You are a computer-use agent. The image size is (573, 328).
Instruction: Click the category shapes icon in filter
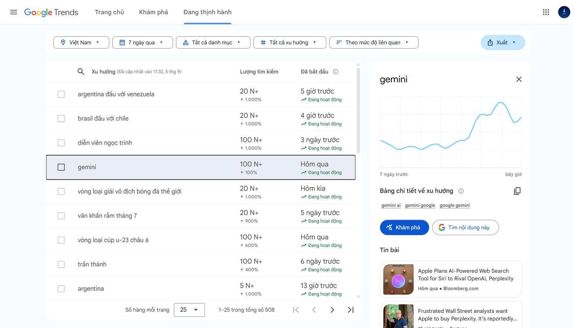point(186,42)
